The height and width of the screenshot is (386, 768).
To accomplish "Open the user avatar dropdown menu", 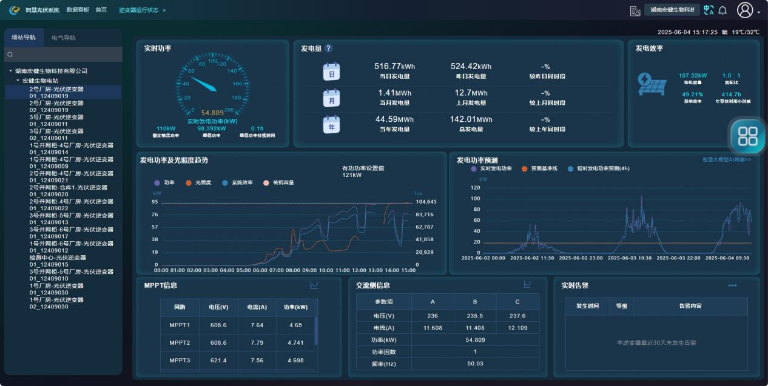I will point(747,10).
